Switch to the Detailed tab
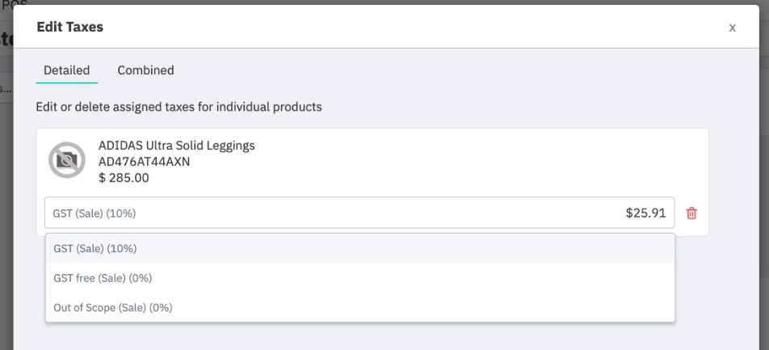The width and height of the screenshot is (769, 350). [x=67, y=70]
